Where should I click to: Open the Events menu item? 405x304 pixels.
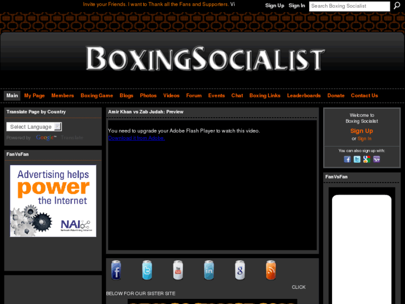tap(217, 95)
